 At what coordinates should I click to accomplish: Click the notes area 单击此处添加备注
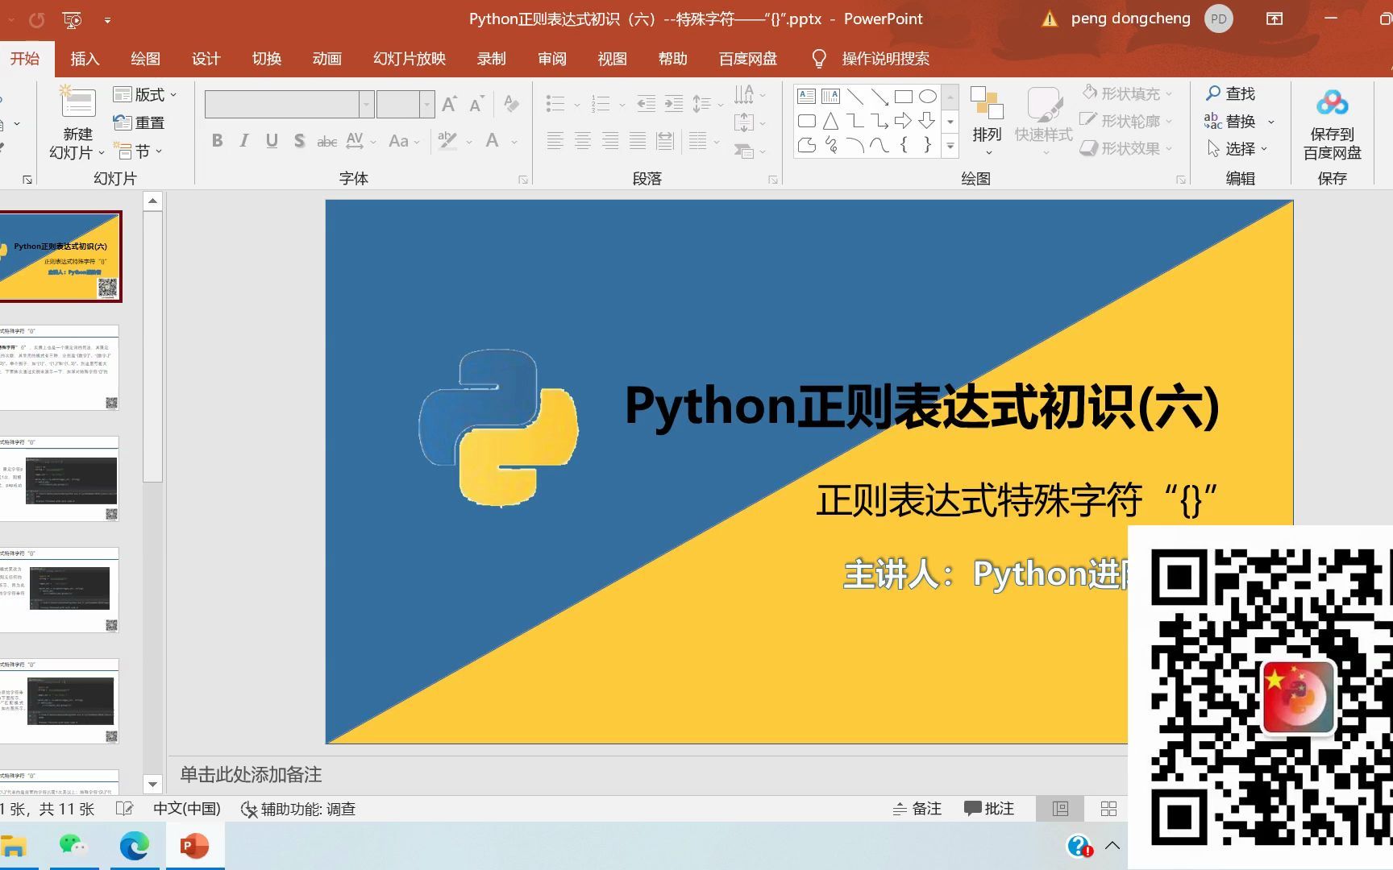(x=251, y=774)
